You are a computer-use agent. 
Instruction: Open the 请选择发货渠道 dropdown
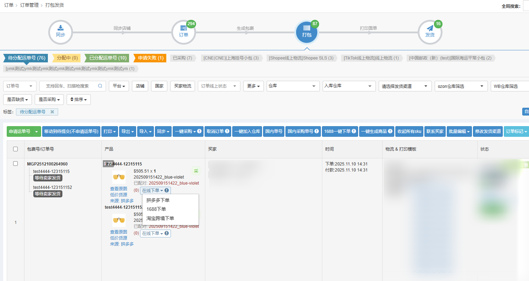tap(405, 86)
